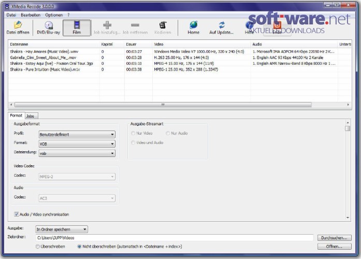Expand the Ausgabe In Ordner speichern dropdown

pos(62,229)
